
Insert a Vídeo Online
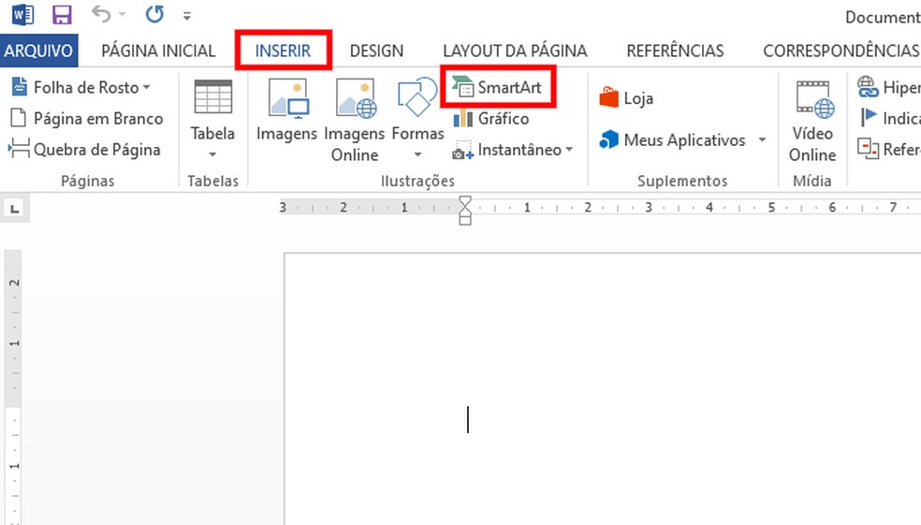tap(812, 122)
